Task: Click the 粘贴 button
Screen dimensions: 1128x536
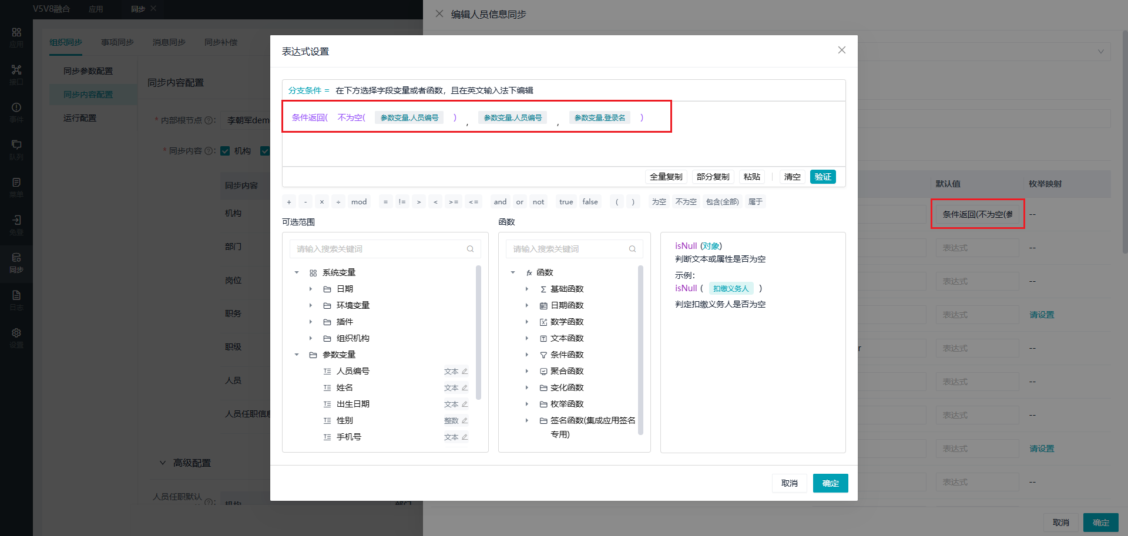Action: (x=752, y=177)
